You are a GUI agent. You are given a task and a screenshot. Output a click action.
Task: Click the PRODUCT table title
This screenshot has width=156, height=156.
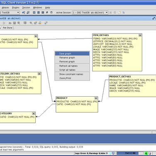click(x=62, y=98)
